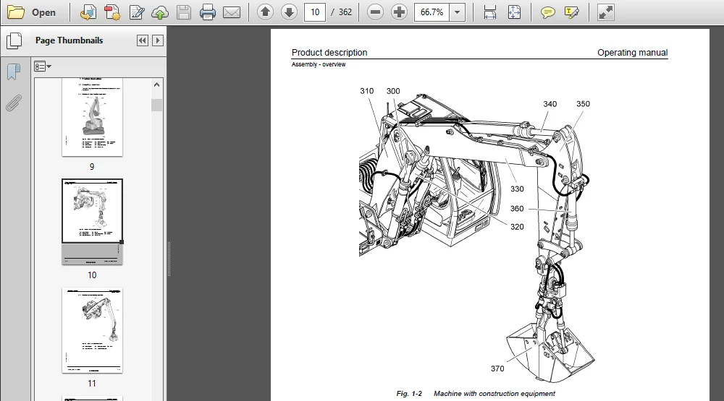Click the page number field showing 10
Image resolution: width=724 pixels, height=401 pixels.
pyautogui.click(x=315, y=12)
